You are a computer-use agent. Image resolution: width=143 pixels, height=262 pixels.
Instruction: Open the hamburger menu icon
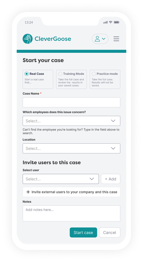coord(116,39)
